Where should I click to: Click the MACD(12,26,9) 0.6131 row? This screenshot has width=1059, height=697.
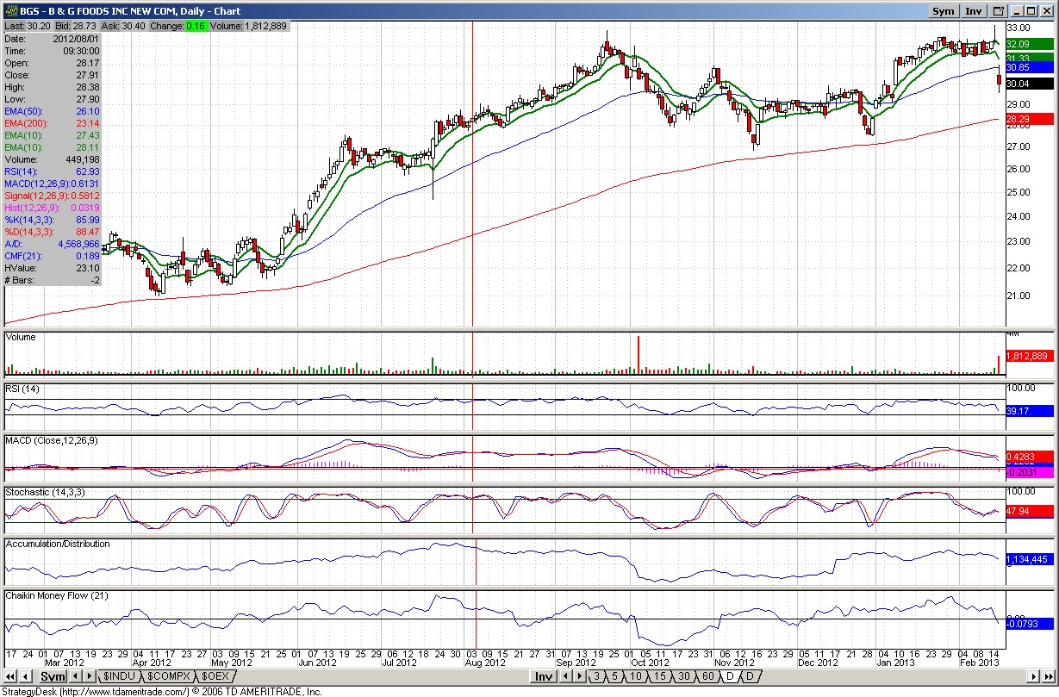pos(53,184)
